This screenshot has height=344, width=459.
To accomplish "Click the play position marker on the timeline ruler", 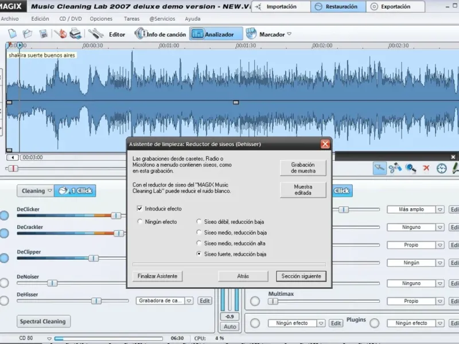I will click(20, 45).
